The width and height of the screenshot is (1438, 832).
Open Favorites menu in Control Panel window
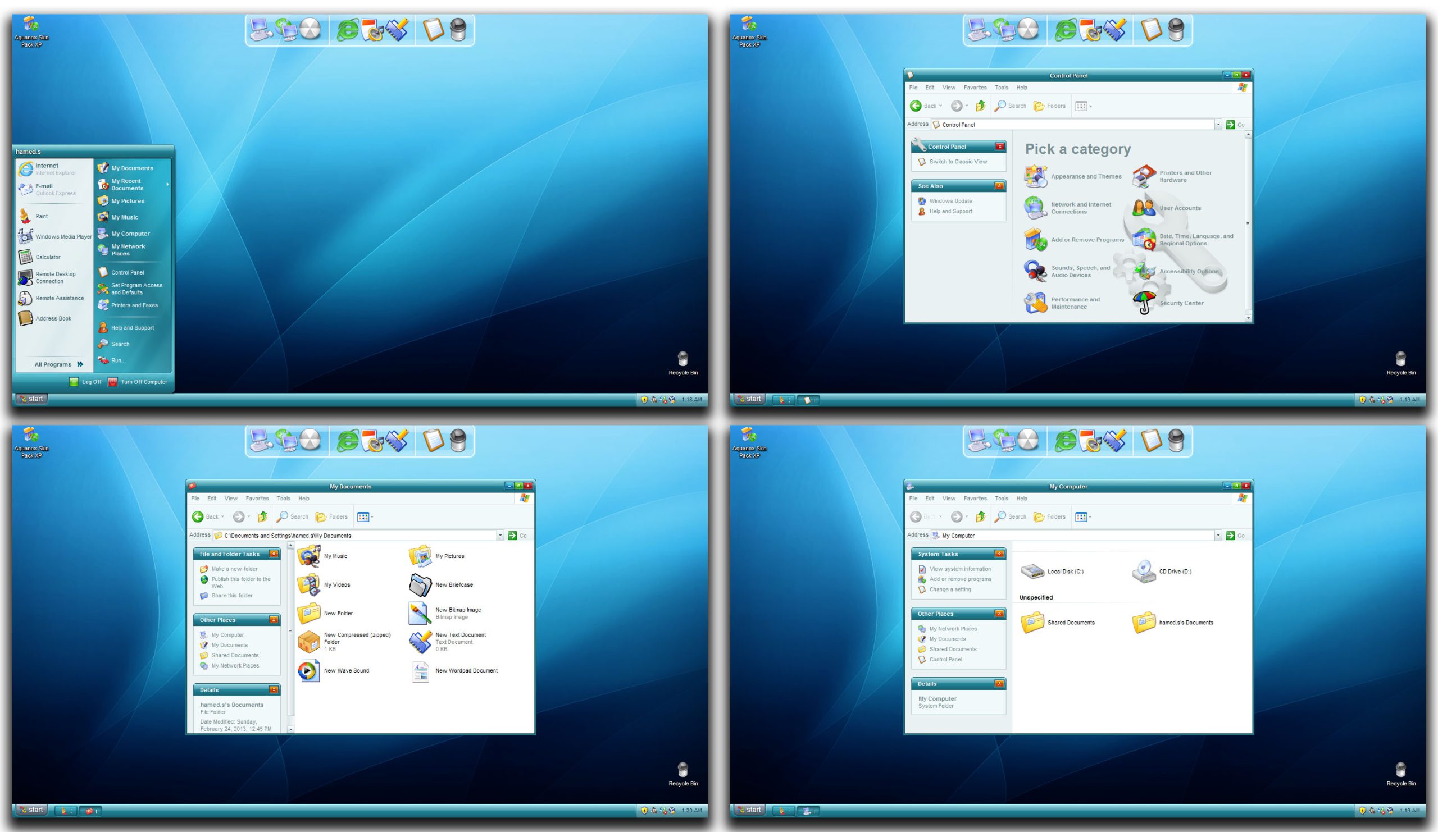(975, 88)
